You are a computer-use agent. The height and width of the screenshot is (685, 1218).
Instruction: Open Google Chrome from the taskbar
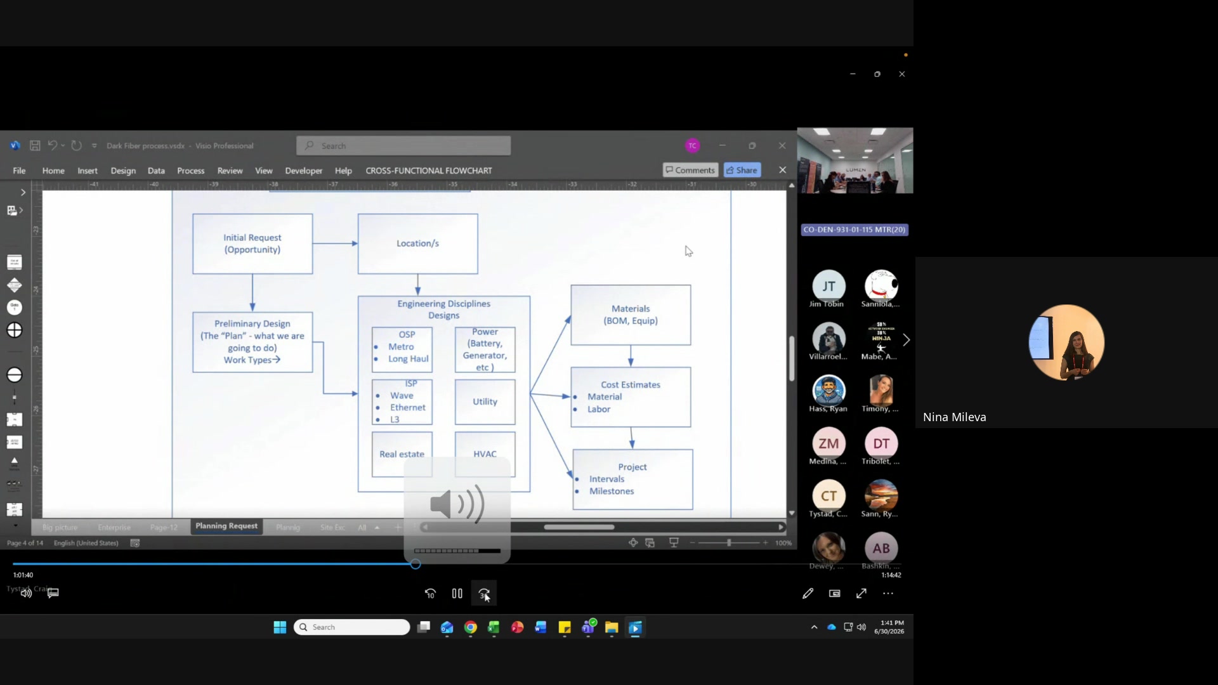(x=471, y=627)
